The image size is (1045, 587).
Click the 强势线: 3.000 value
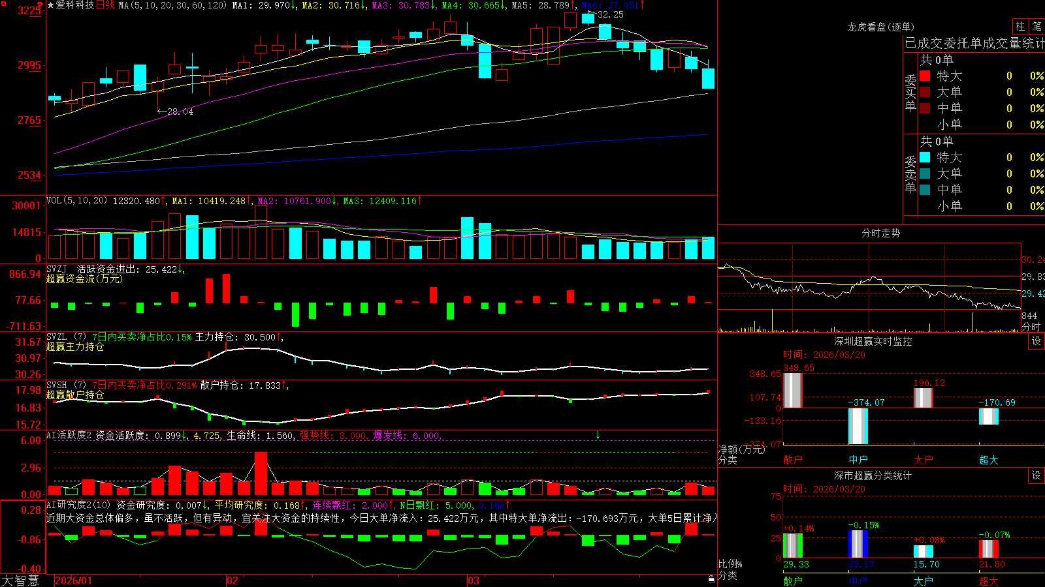tap(334, 435)
